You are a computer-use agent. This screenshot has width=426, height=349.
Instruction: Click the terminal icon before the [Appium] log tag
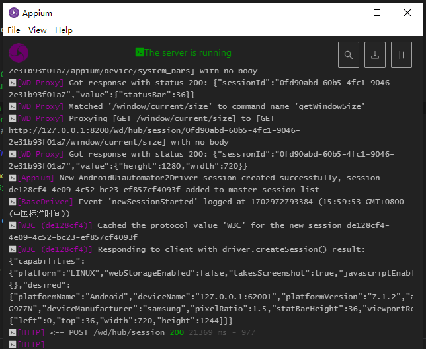click(x=13, y=178)
